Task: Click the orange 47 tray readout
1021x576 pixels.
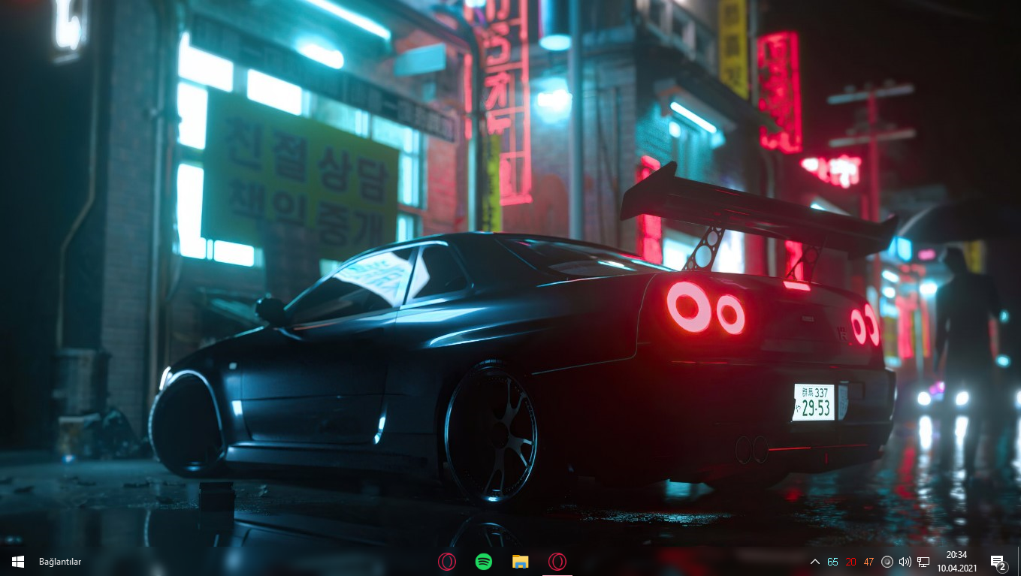Action: tap(868, 562)
